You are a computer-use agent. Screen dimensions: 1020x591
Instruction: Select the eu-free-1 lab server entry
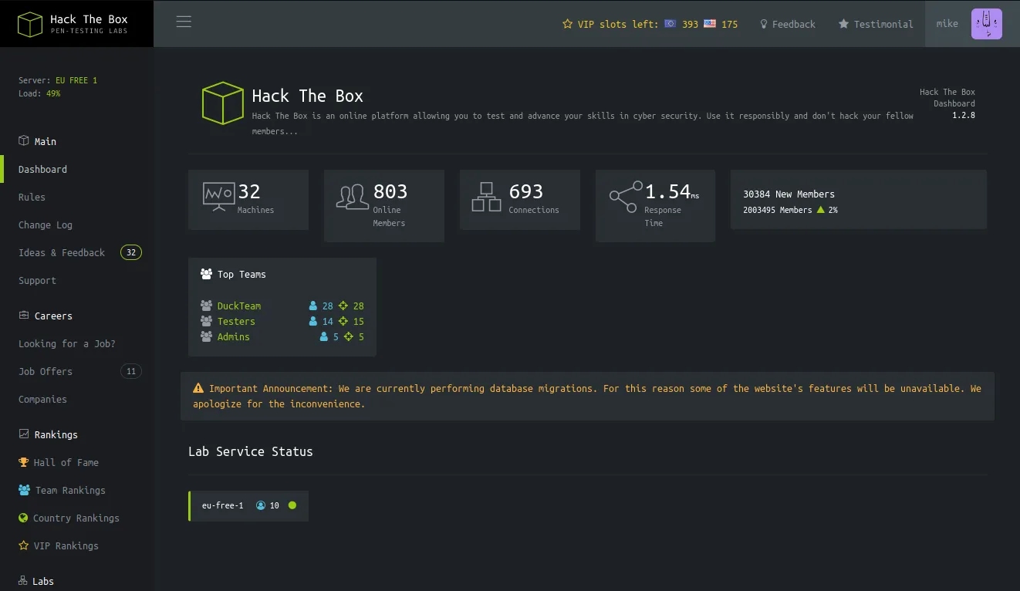[248, 506]
